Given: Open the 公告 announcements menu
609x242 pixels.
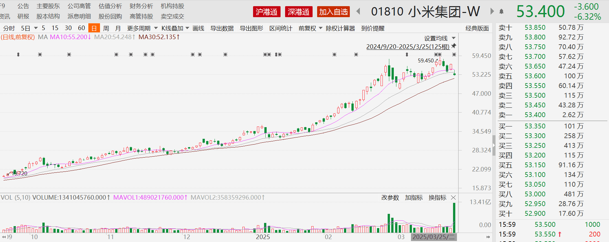Looking at the screenshot, I should coord(23,6).
